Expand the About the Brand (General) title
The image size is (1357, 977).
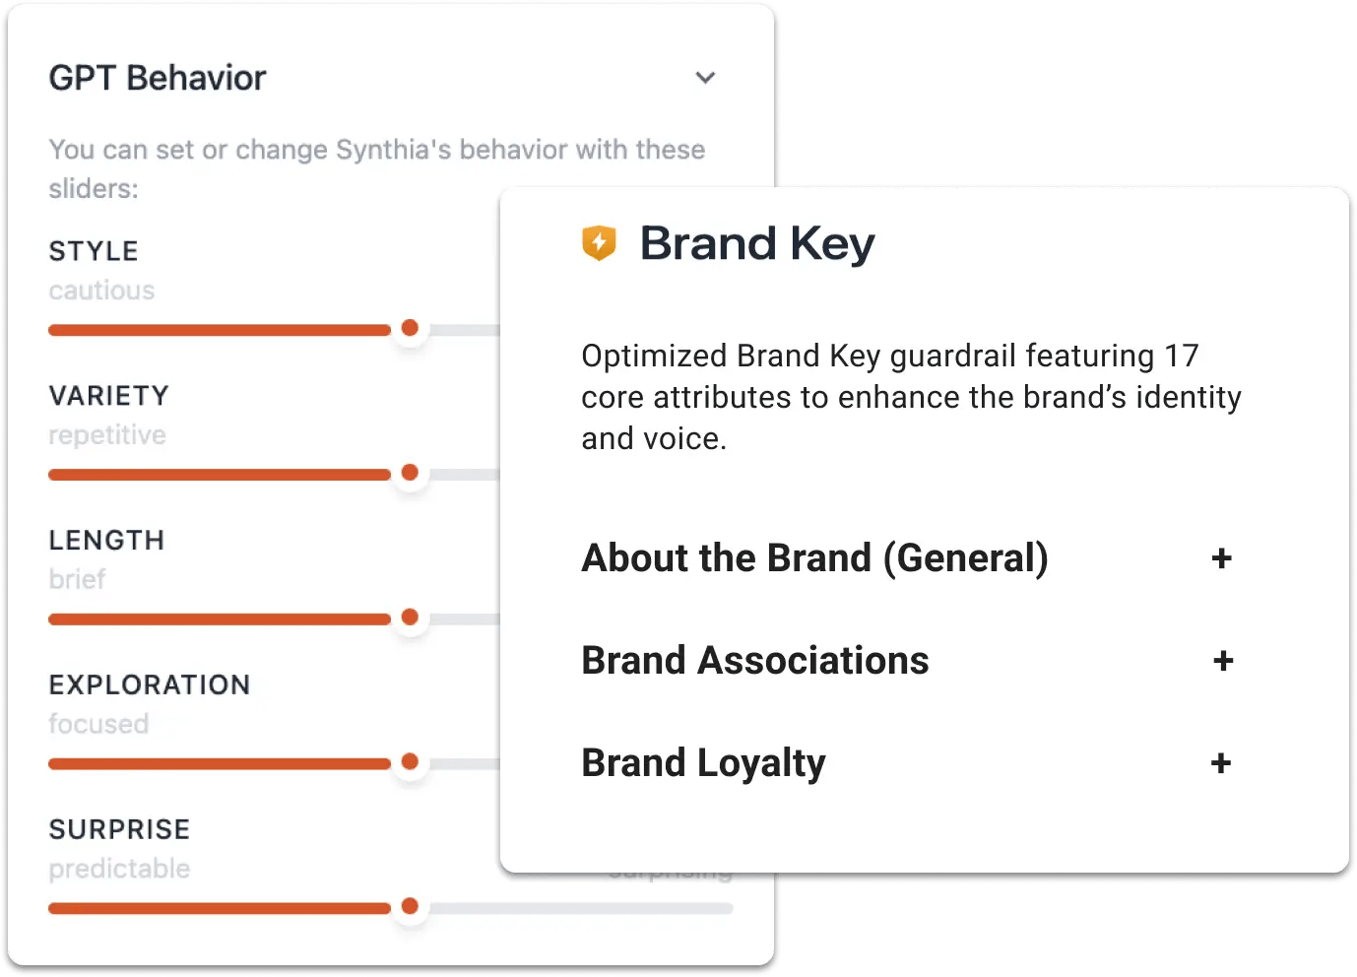point(814,558)
